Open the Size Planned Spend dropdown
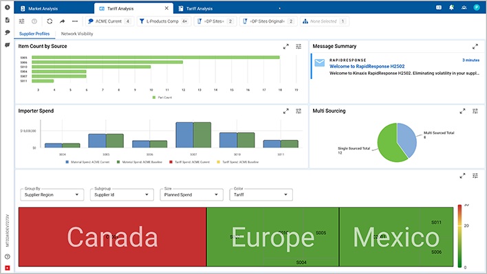The image size is (487, 274). [x=191, y=194]
